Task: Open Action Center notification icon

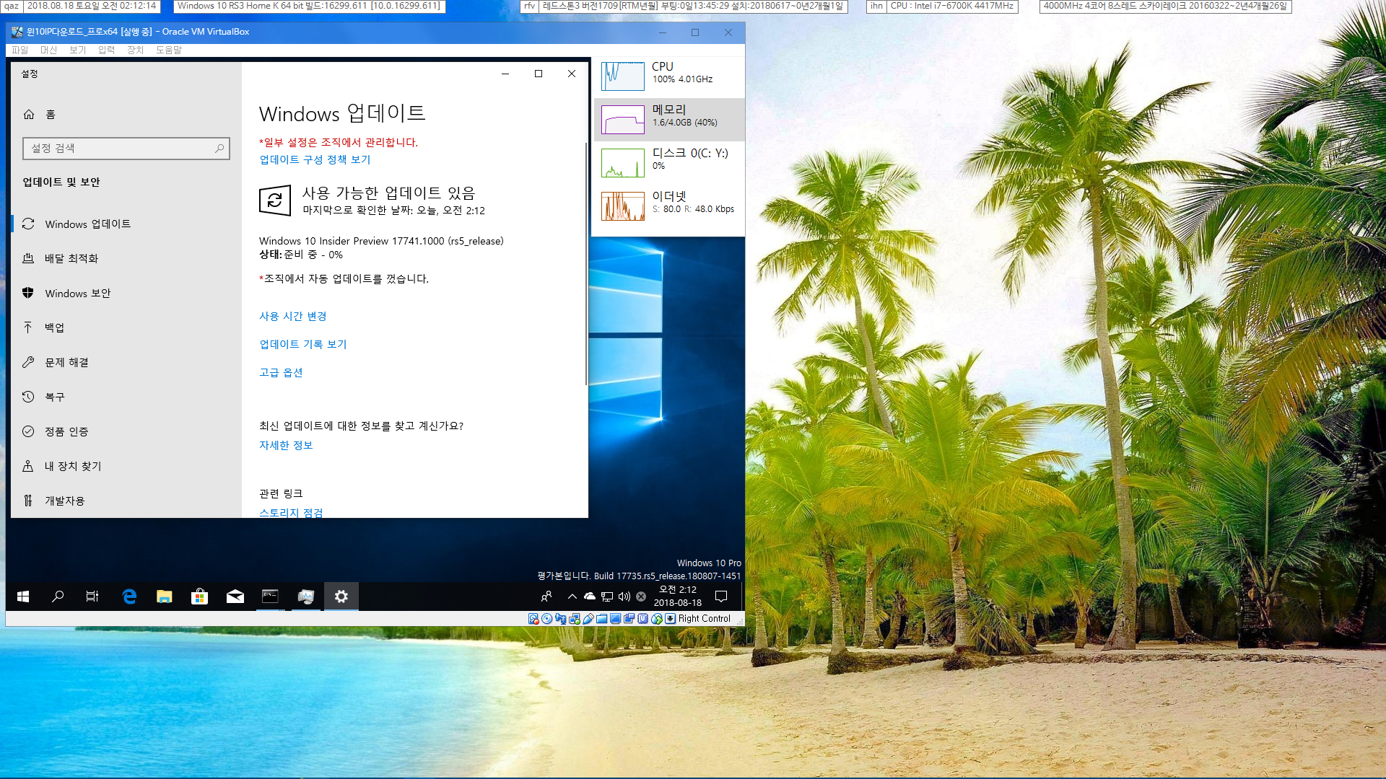Action: pyautogui.click(x=720, y=597)
